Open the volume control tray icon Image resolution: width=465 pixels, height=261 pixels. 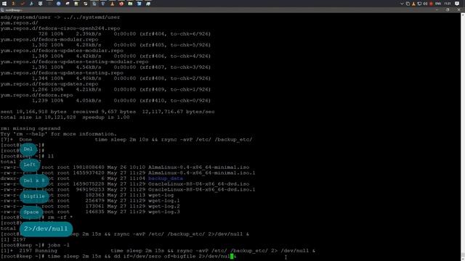(425, 4)
